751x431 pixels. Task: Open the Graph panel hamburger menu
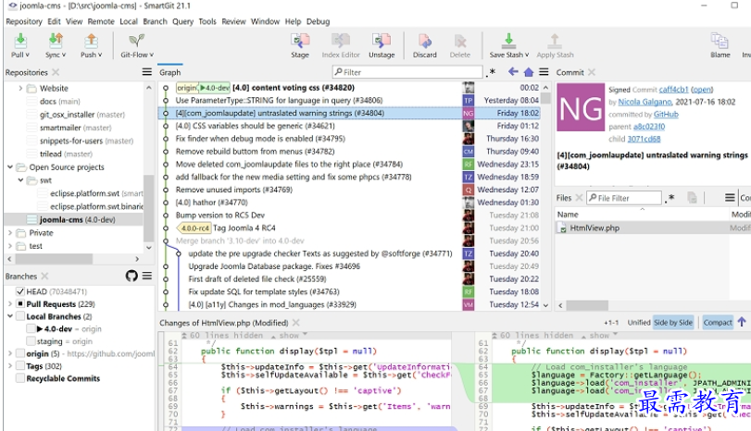544,72
